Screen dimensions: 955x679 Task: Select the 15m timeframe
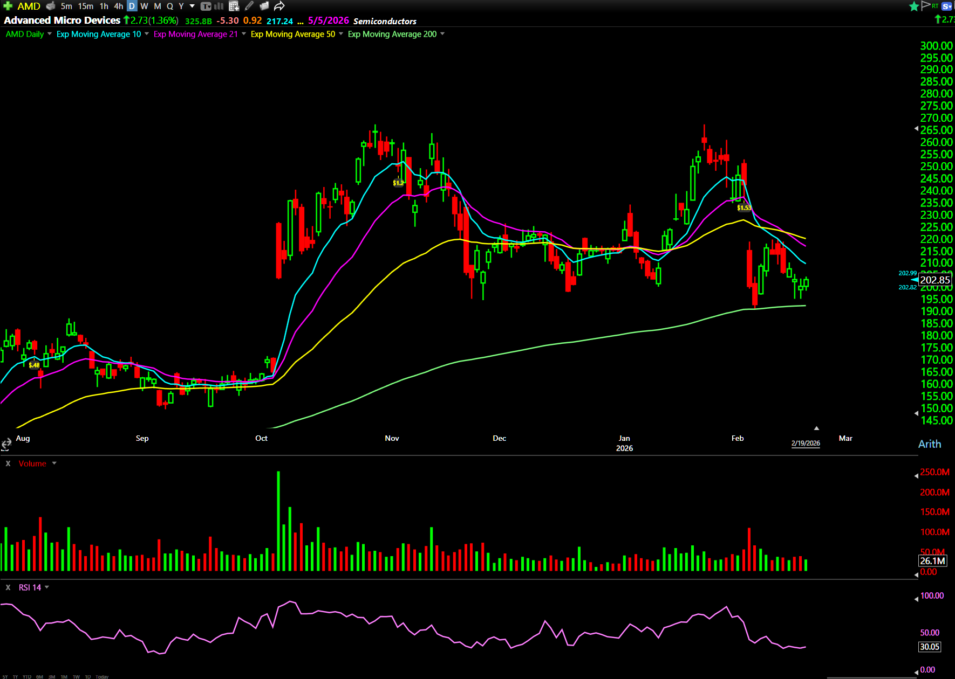(x=85, y=6)
